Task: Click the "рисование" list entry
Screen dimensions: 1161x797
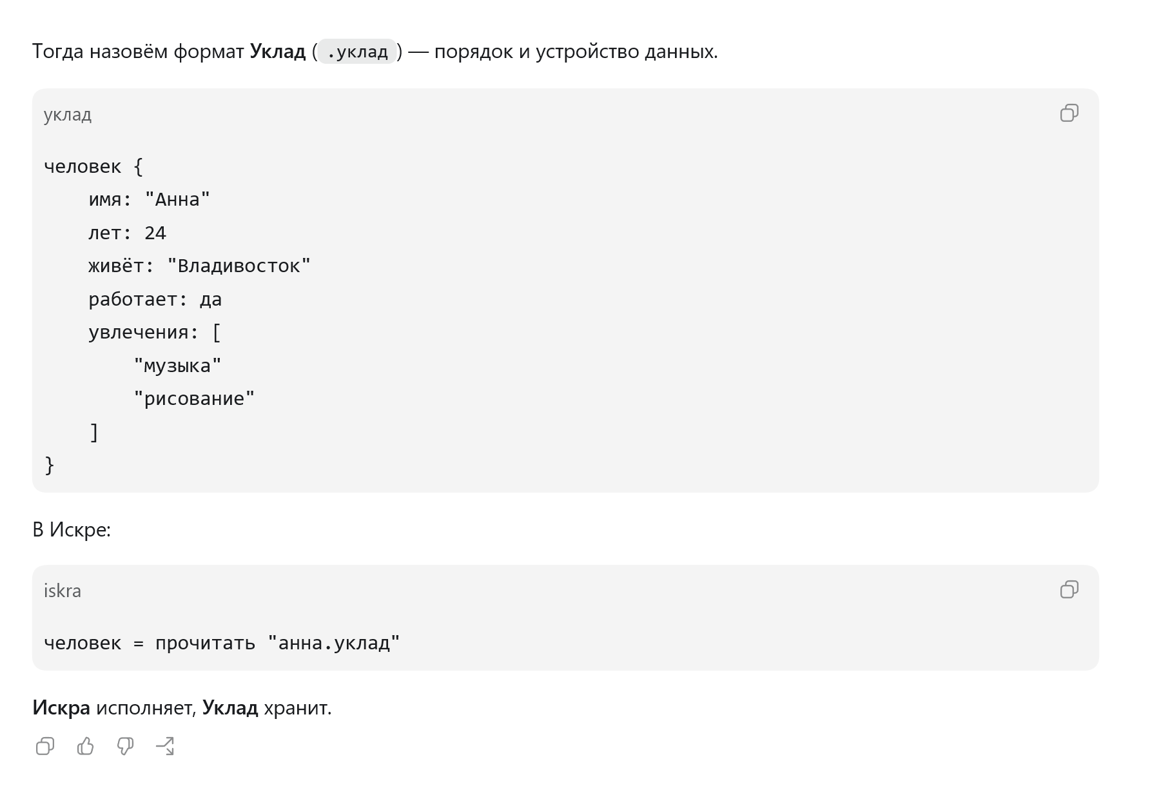Action: pos(195,398)
